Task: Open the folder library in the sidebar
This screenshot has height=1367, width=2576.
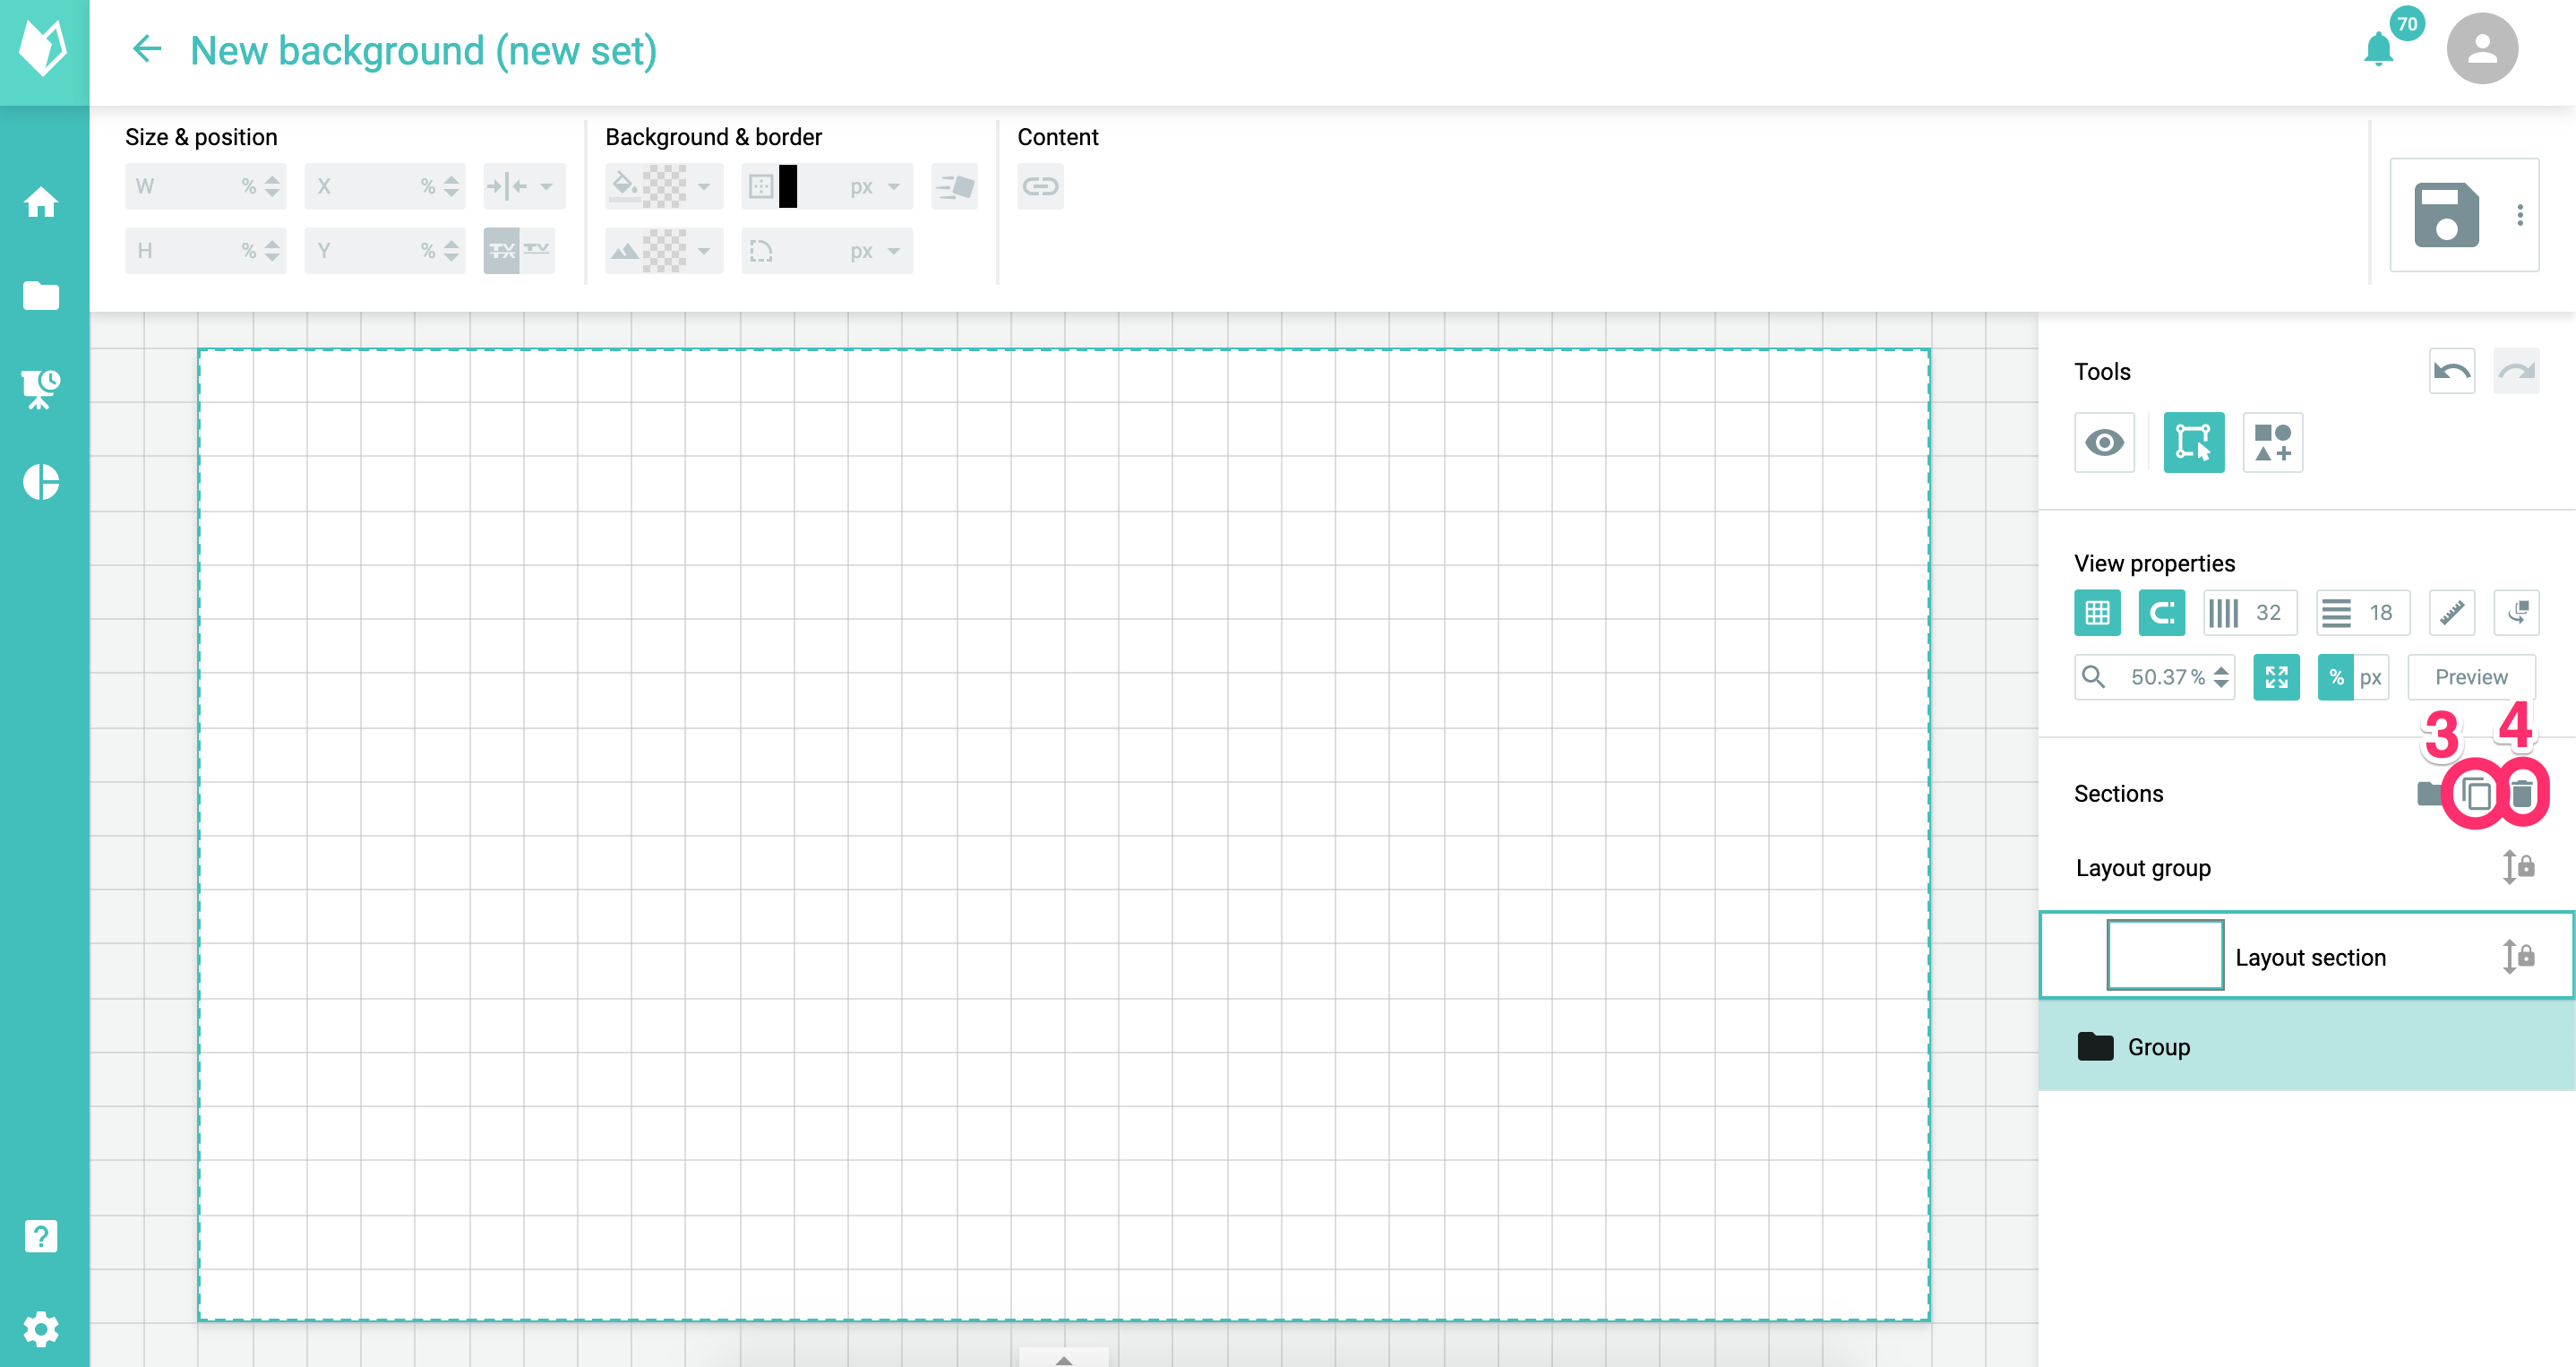Action: click(x=41, y=296)
